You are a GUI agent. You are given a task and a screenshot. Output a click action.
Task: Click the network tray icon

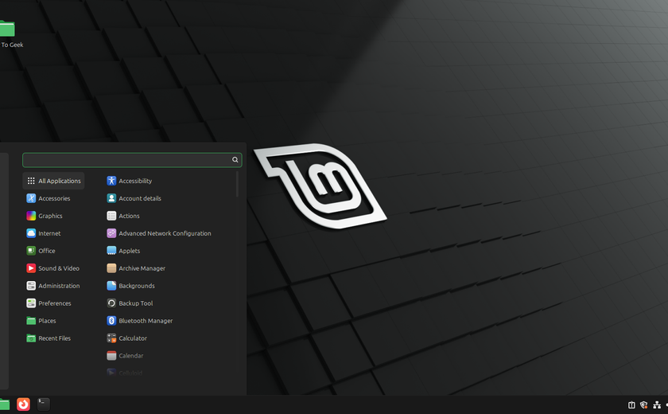point(657,404)
